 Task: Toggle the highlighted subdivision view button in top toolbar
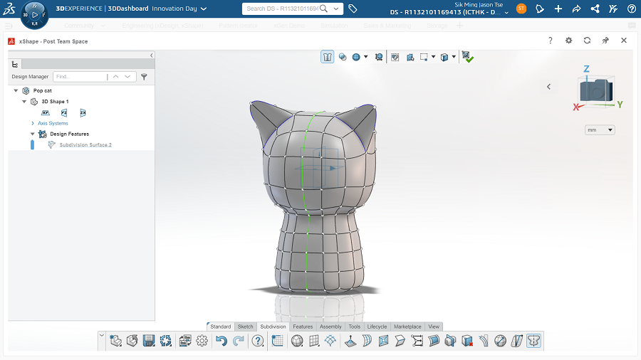coord(328,57)
